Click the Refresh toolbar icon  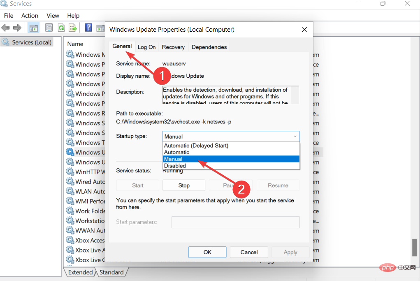[x=61, y=28]
